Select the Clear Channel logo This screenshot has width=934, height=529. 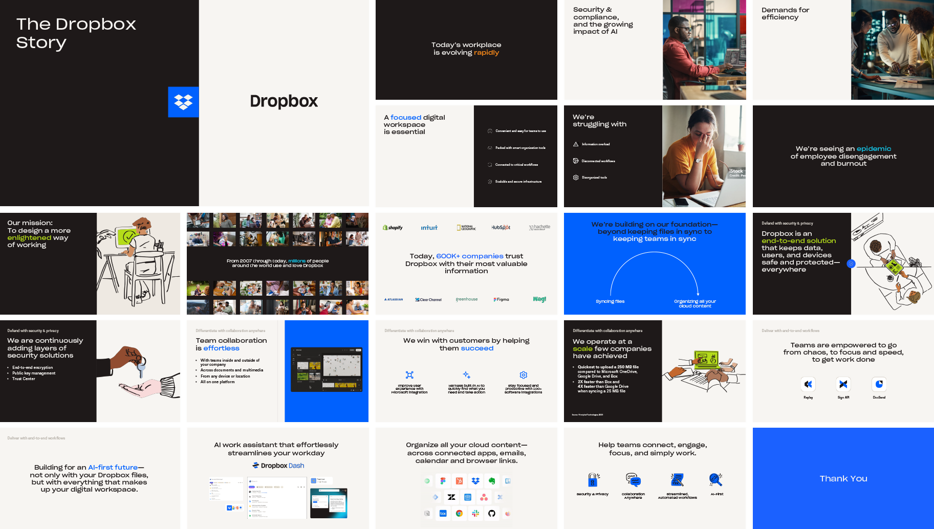pos(428,299)
